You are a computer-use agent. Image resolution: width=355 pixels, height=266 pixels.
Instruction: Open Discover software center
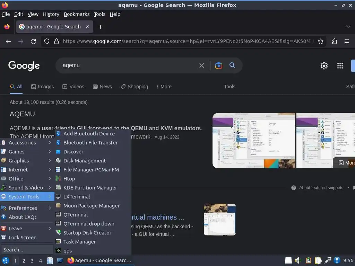[x=93, y=152]
